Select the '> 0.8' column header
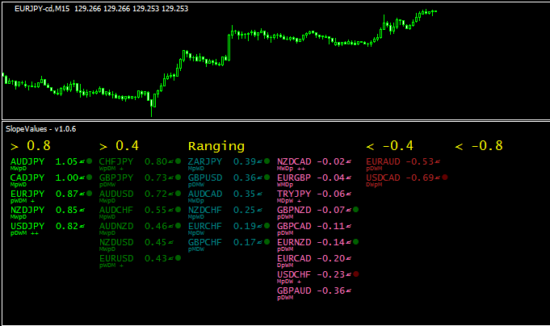Viewport: 550px width, 326px height. tap(30, 146)
